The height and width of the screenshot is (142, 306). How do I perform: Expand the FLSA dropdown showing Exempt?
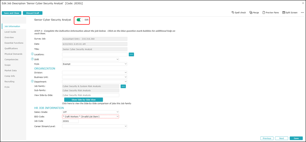click(x=95, y=64)
